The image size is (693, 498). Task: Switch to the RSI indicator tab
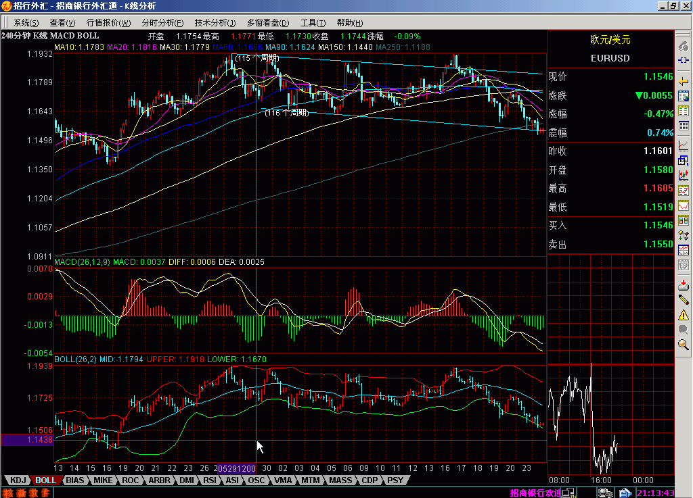(210, 480)
